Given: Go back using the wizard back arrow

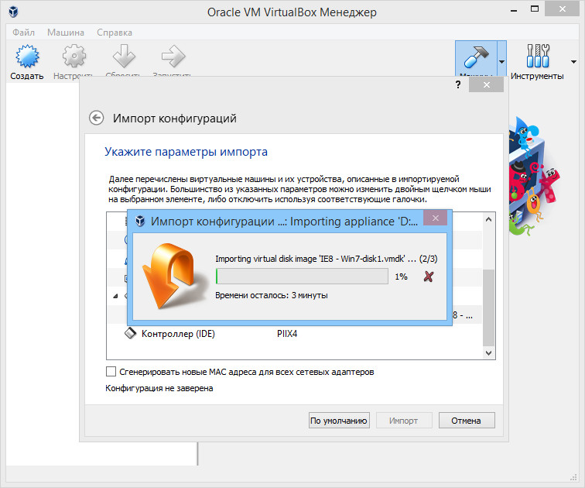Looking at the screenshot, I should [x=96, y=118].
